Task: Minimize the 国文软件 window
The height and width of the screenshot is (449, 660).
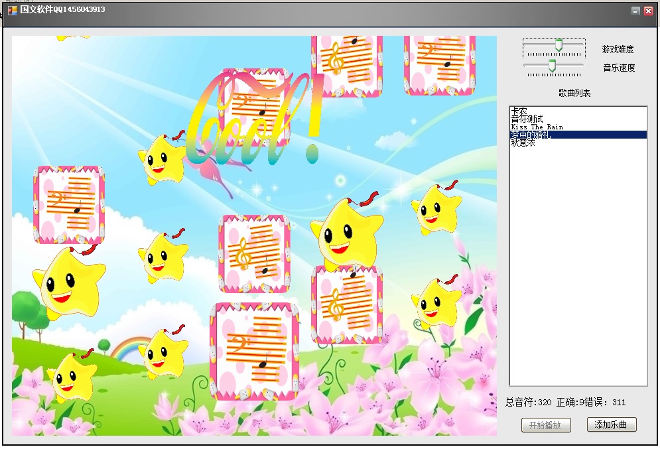Action: [x=636, y=11]
